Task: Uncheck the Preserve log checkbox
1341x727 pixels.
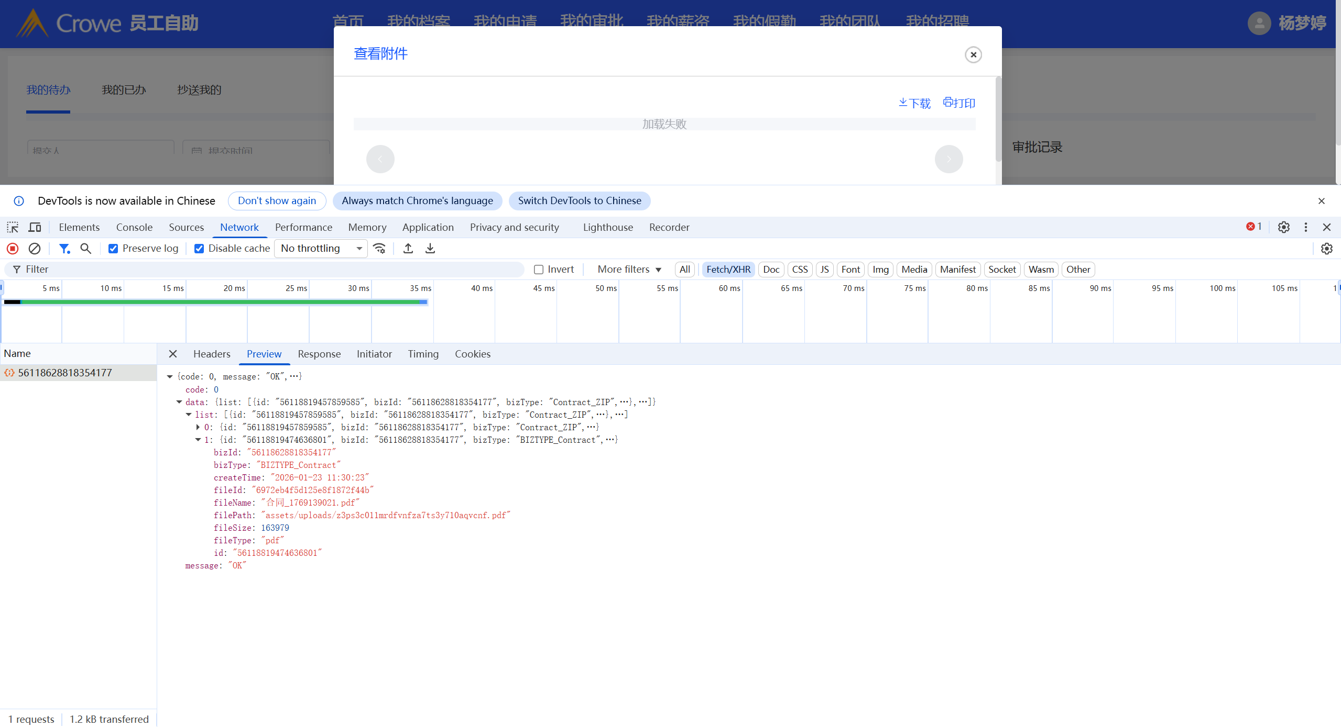Action: point(113,249)
